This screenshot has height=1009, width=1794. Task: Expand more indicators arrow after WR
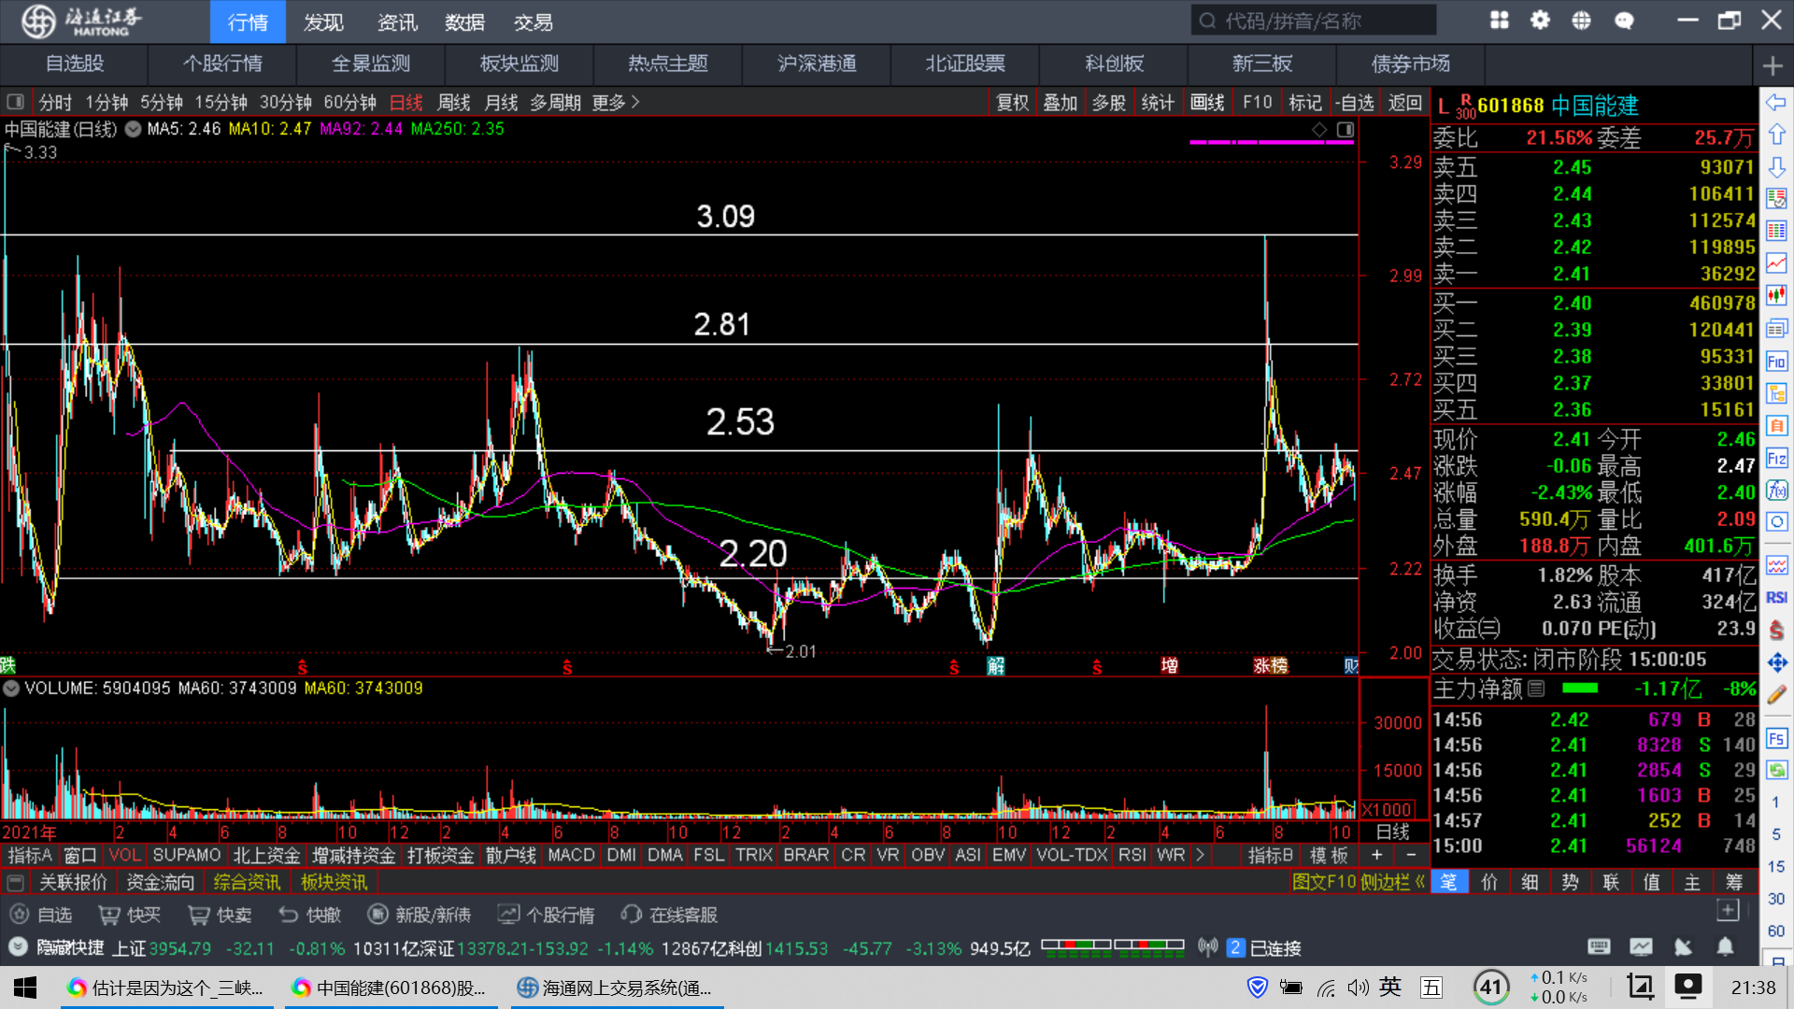tap(1200, 855)
